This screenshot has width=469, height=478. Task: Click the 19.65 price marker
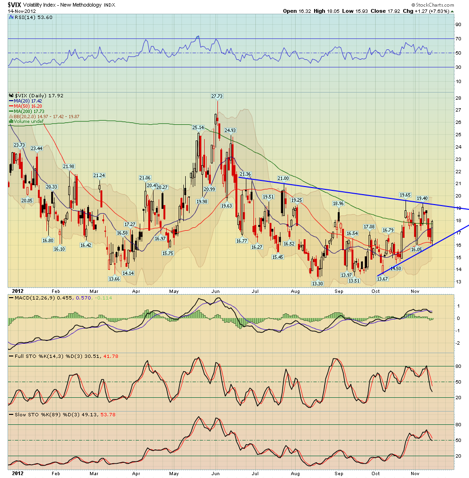pos(405,195)
